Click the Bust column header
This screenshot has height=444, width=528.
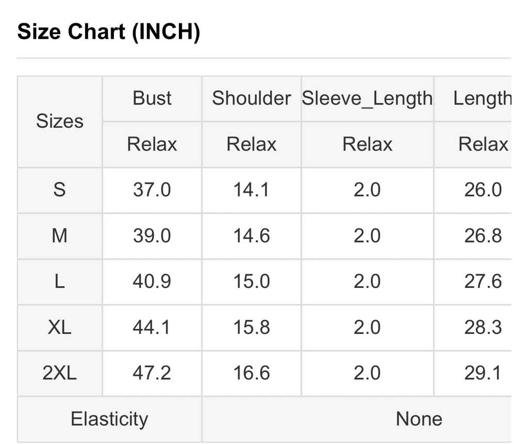tap(152, 98)
